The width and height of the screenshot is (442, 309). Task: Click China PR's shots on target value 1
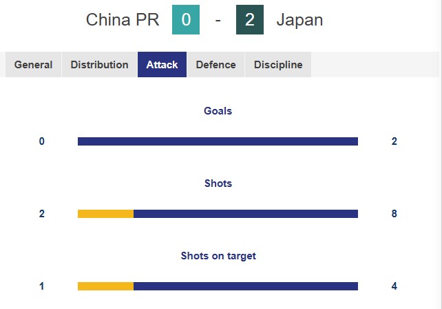pos(42,286)
